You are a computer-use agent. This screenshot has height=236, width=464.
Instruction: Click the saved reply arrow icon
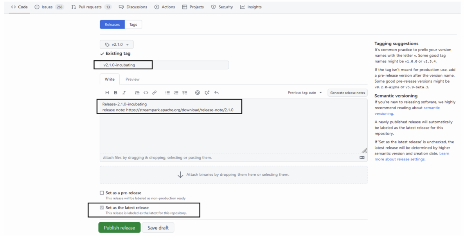216,93
